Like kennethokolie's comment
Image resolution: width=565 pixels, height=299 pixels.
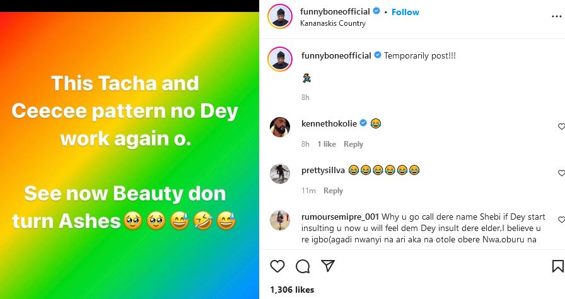point(561,127)
